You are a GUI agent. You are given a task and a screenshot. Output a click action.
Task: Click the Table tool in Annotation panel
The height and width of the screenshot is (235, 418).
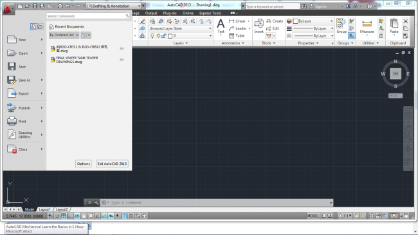[237, 35]
